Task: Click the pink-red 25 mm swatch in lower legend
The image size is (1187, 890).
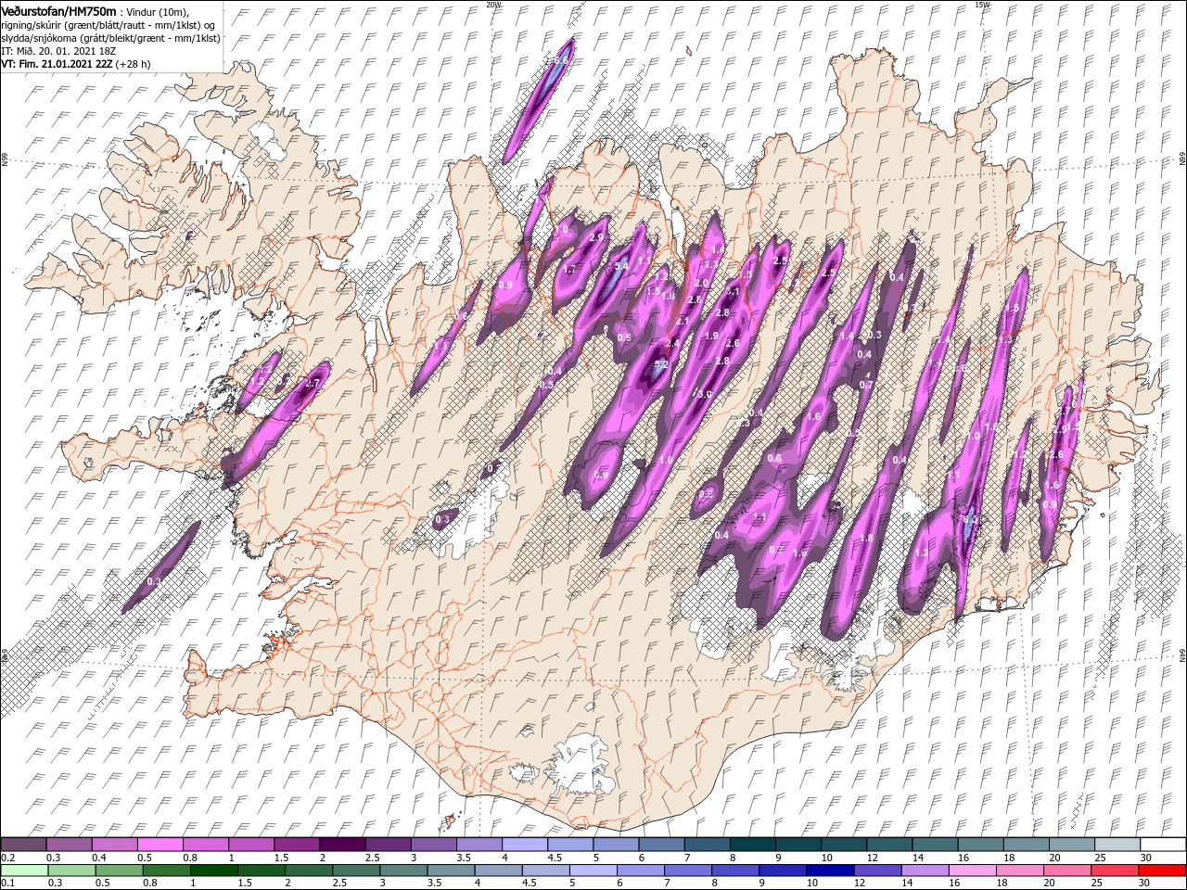Action: (x=1114, y=871)
